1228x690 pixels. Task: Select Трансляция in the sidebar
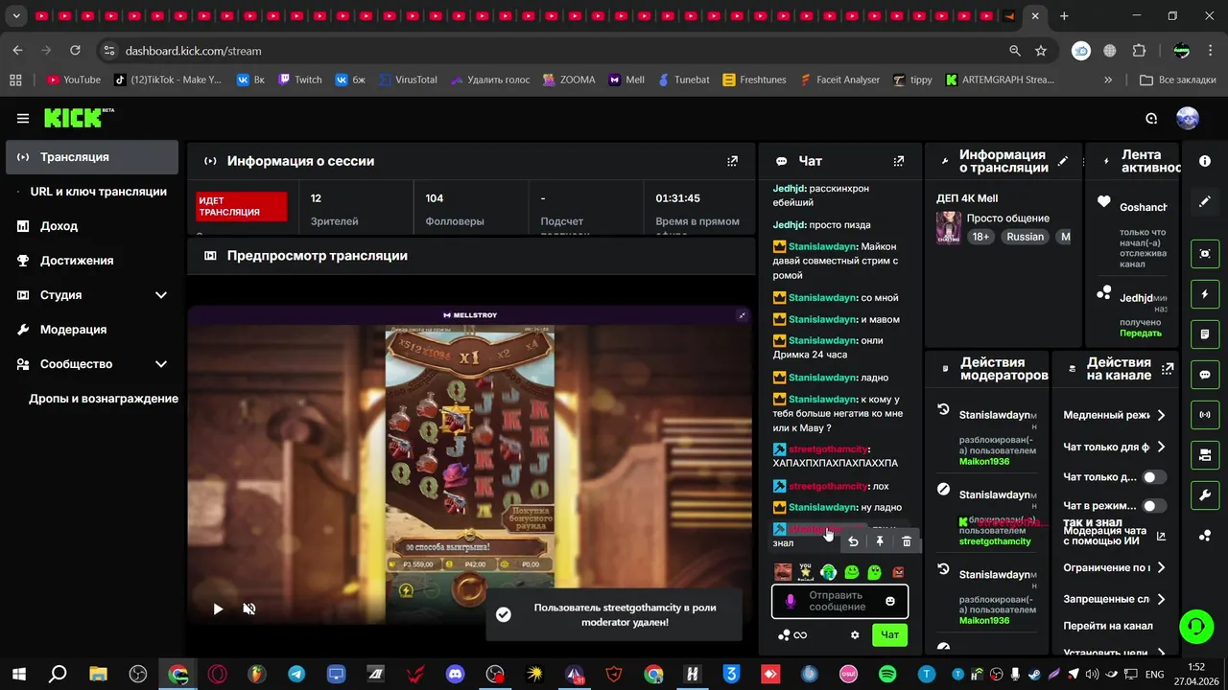(92, 157)
